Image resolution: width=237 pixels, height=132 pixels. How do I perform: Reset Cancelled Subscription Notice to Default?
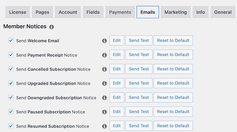pos(173,69)
